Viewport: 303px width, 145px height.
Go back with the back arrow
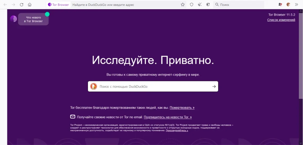pos(5,5)
